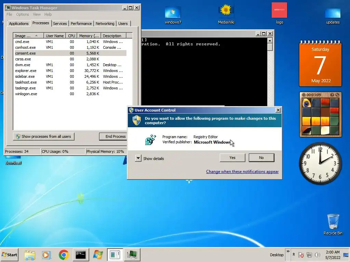The height and width of the screenshot is (262, 350).
Task: Click the gadgets window taskbar icon
Action: [115, 255]
